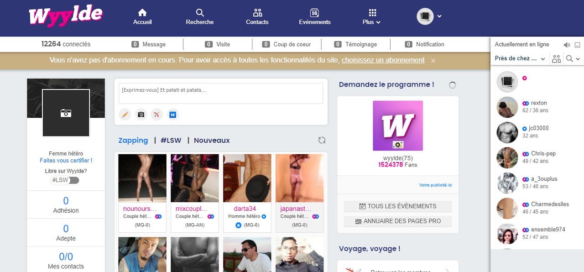The height and width of the screenshot is (272, 584).
Task: Open the Témoignage counter tab
Action: 355,44
